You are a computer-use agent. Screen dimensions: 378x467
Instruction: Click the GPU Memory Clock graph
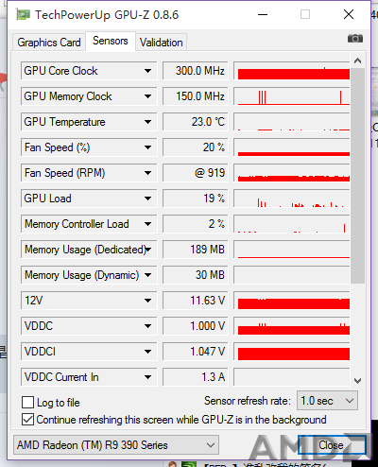click(292, 96)
